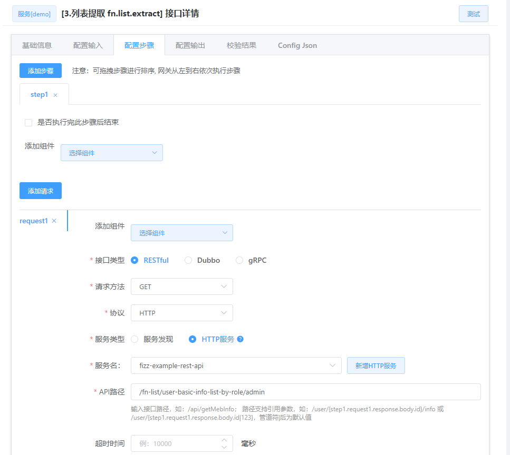Click the 测试 button
Image resolution: width=510 pixels, height=455 pixels.
pos(473,13)
